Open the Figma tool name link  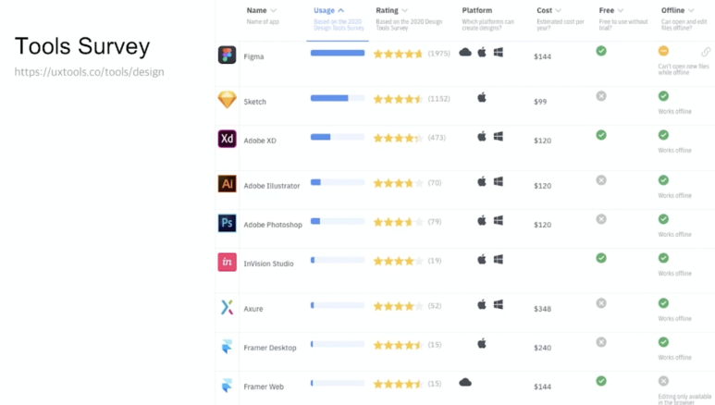click(x=253, y=56)
